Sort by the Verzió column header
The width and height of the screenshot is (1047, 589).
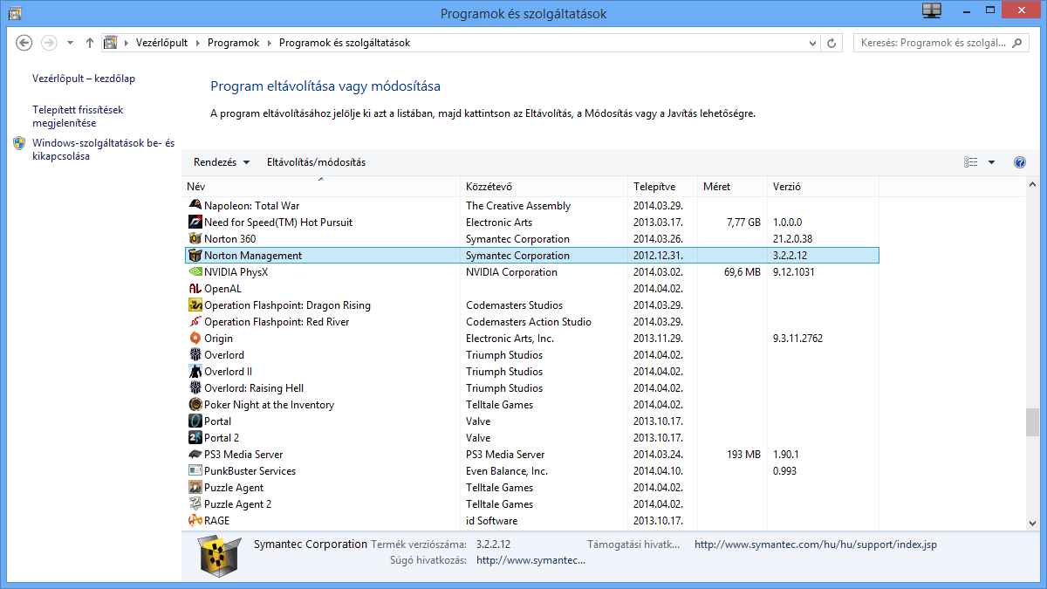tap(824, 187)
